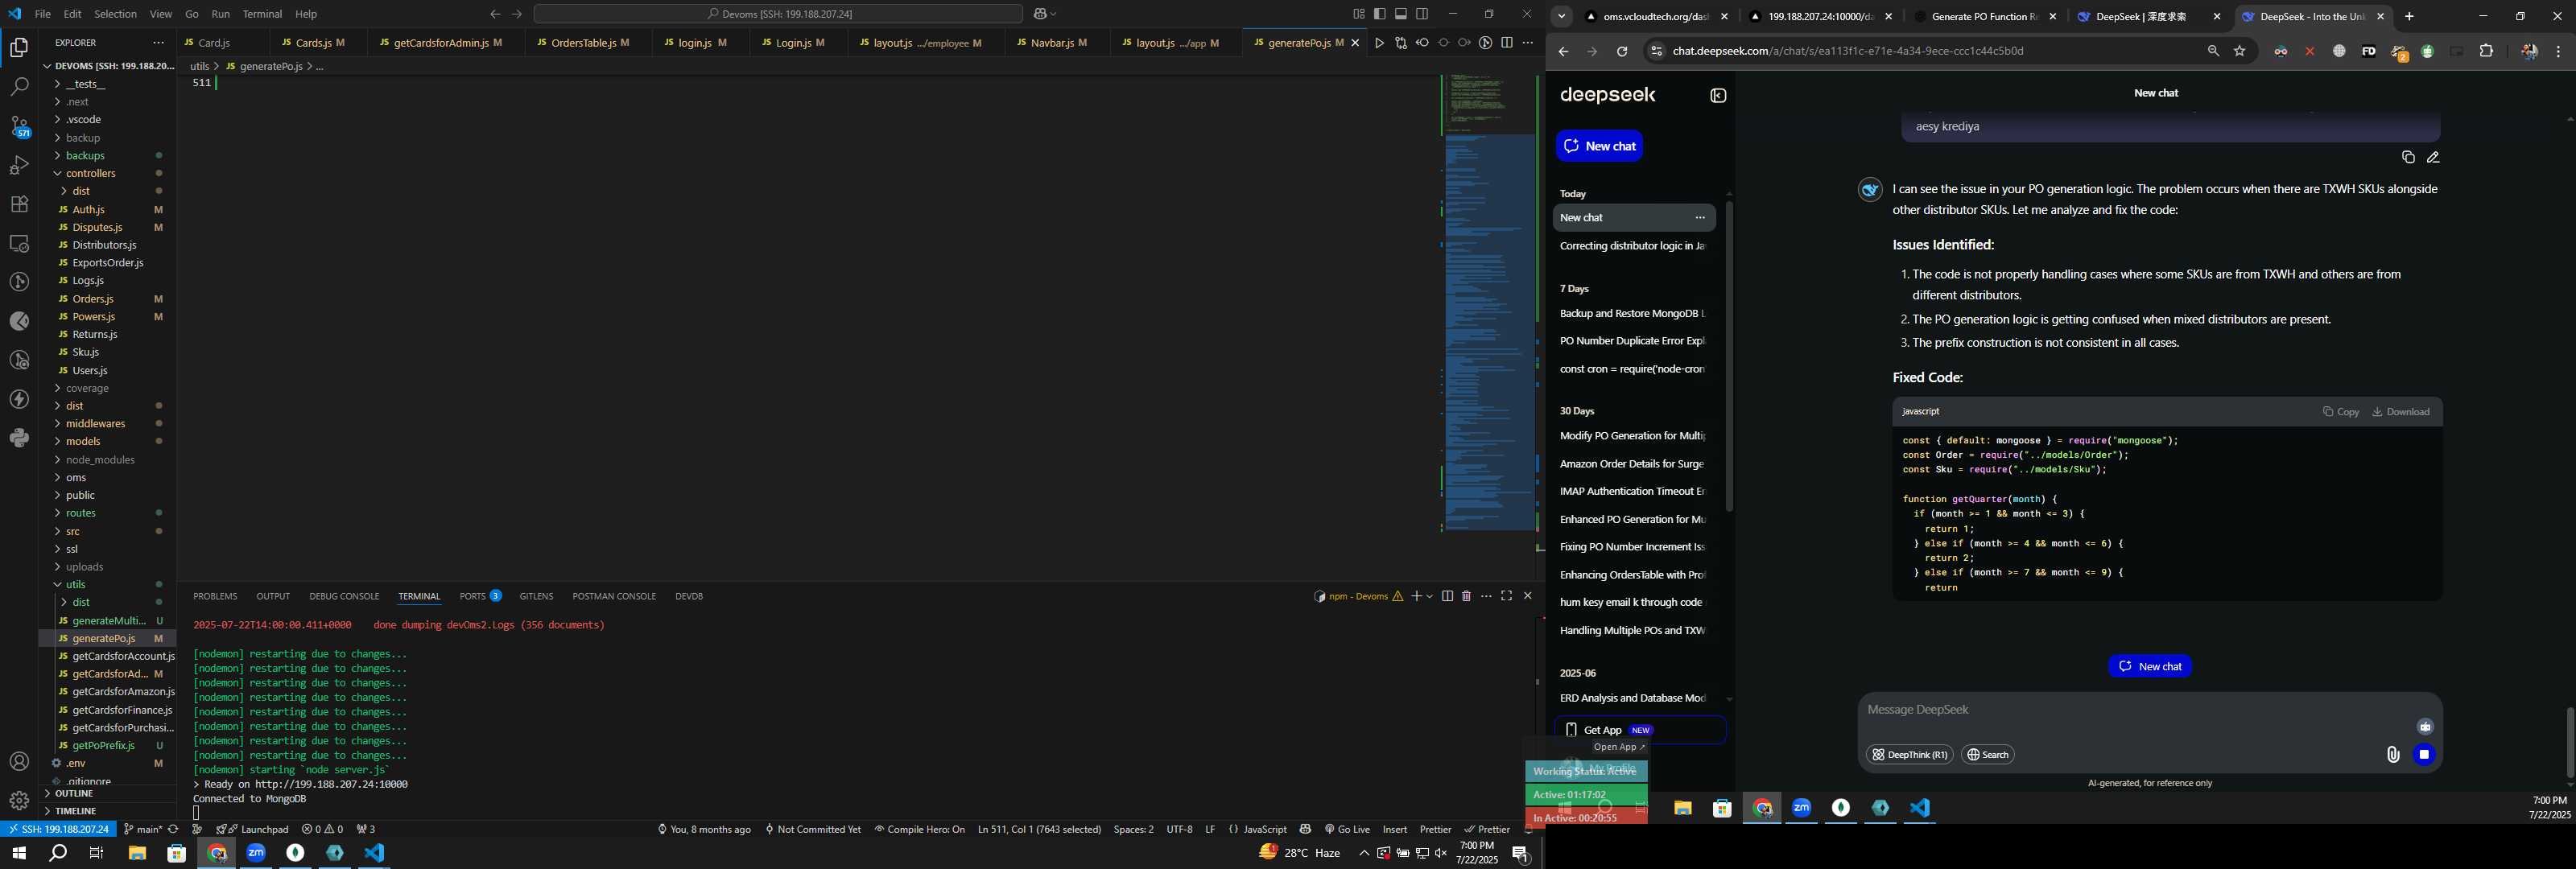Click the DeepSeek chat list scrollbar
This screenshot has height=869, width=2576.
pos(1729,357)
